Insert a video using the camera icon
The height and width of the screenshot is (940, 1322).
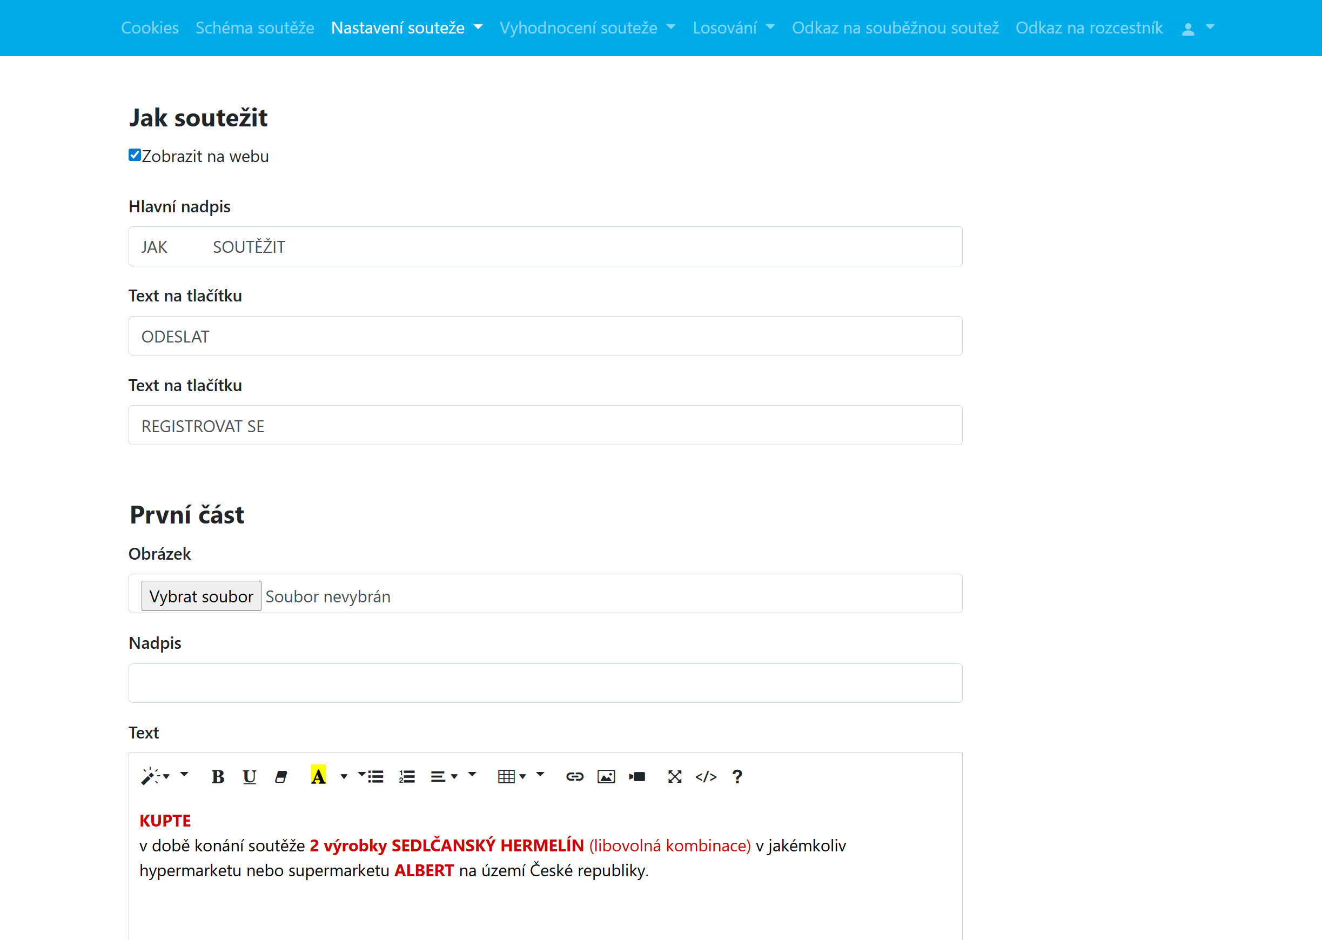pos(637,777)
